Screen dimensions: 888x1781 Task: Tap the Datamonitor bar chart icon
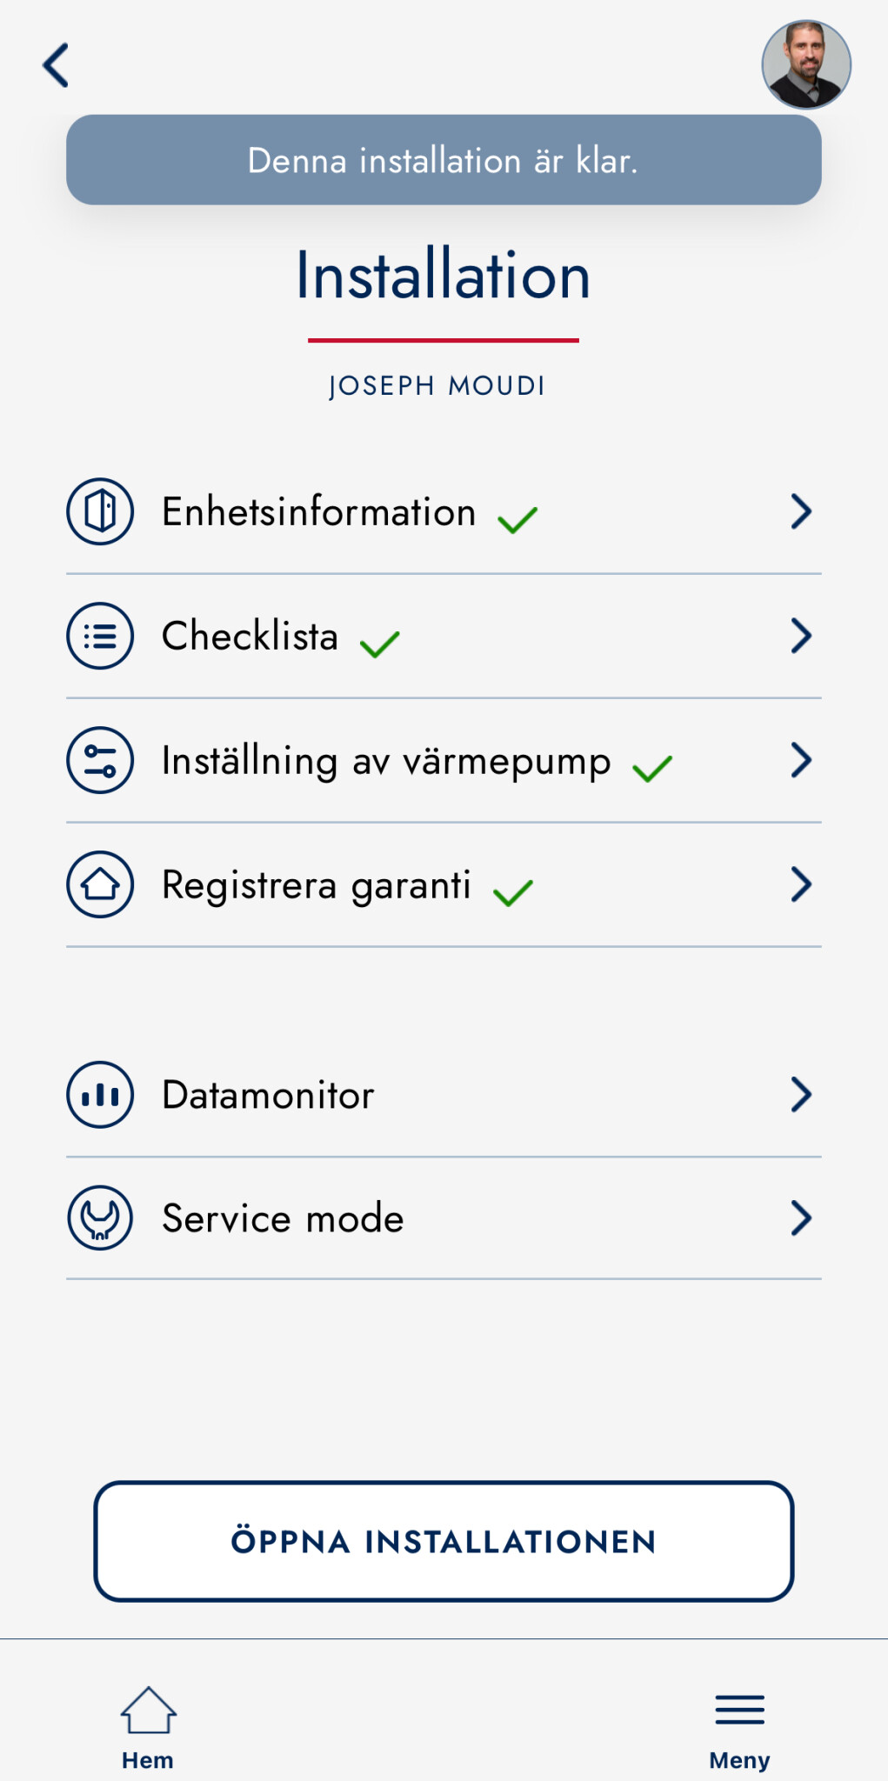(100, 1095)
